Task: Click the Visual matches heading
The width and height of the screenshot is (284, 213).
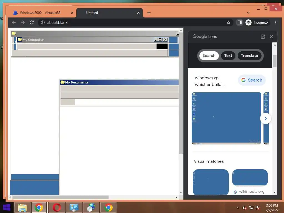Action: [209, 161]
